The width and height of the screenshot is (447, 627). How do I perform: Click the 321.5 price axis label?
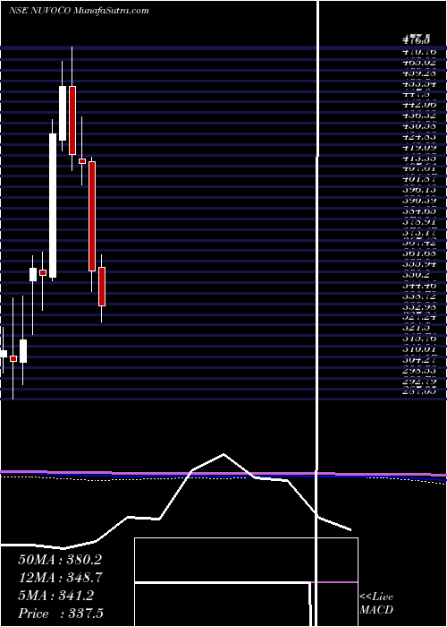click(x=417, y=328)
